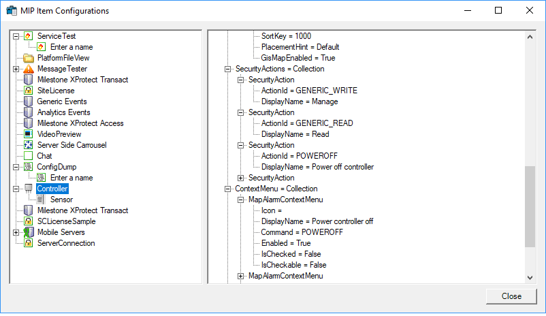Screen dimensions: 546x316
Task: Expand the bottom MapAlarmContextMenu node
Action: (240, 276)
